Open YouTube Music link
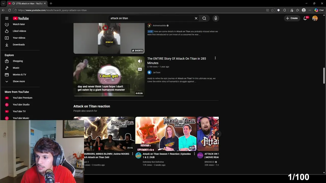The height and width of the screenshot is (183, 326). [21, 118]
